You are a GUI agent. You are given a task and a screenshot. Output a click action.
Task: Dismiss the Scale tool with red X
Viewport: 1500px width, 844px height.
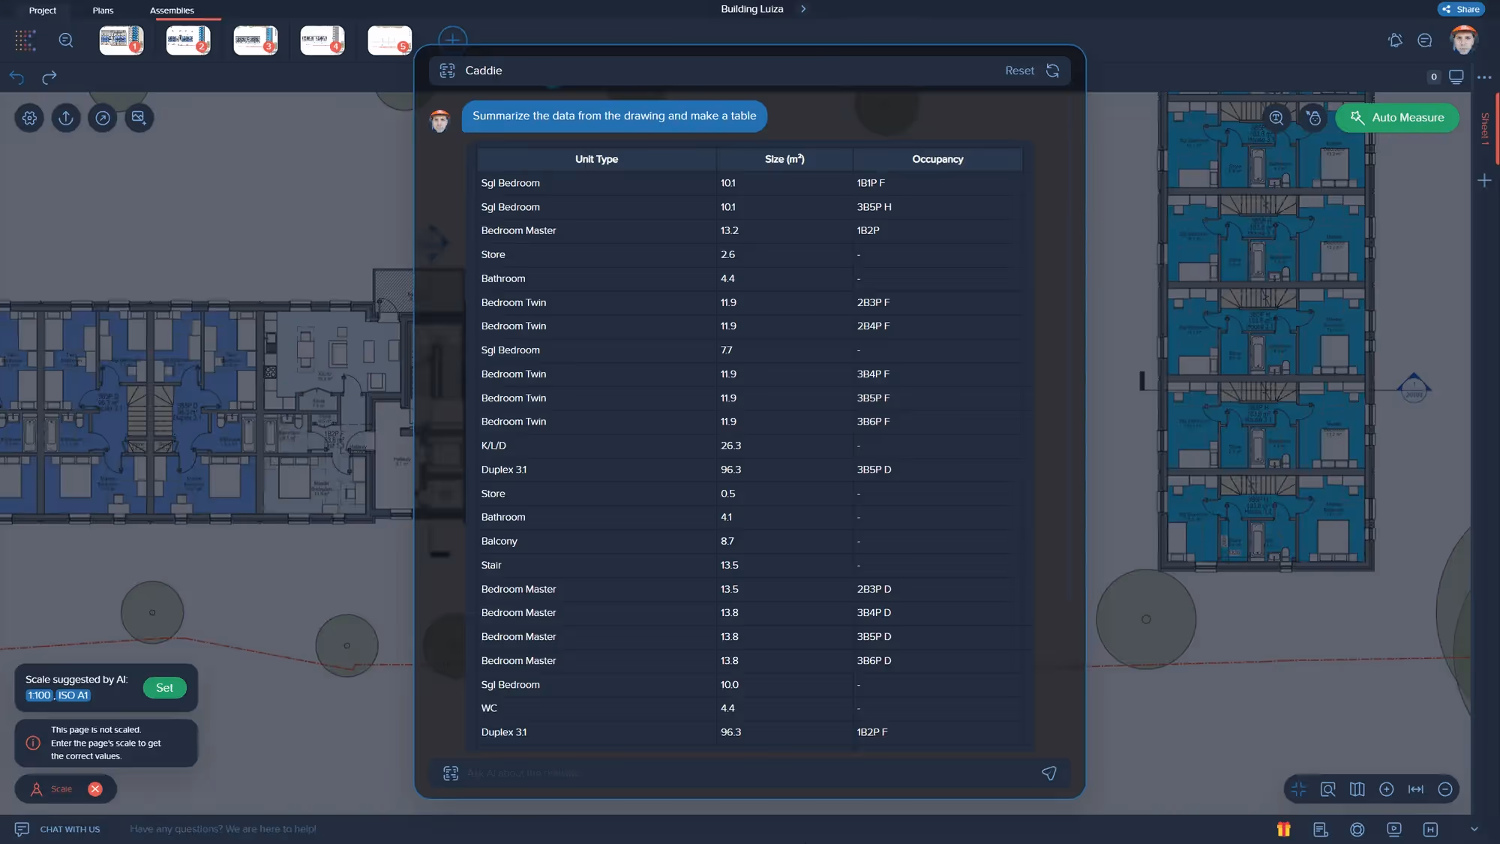coord(95,789)
